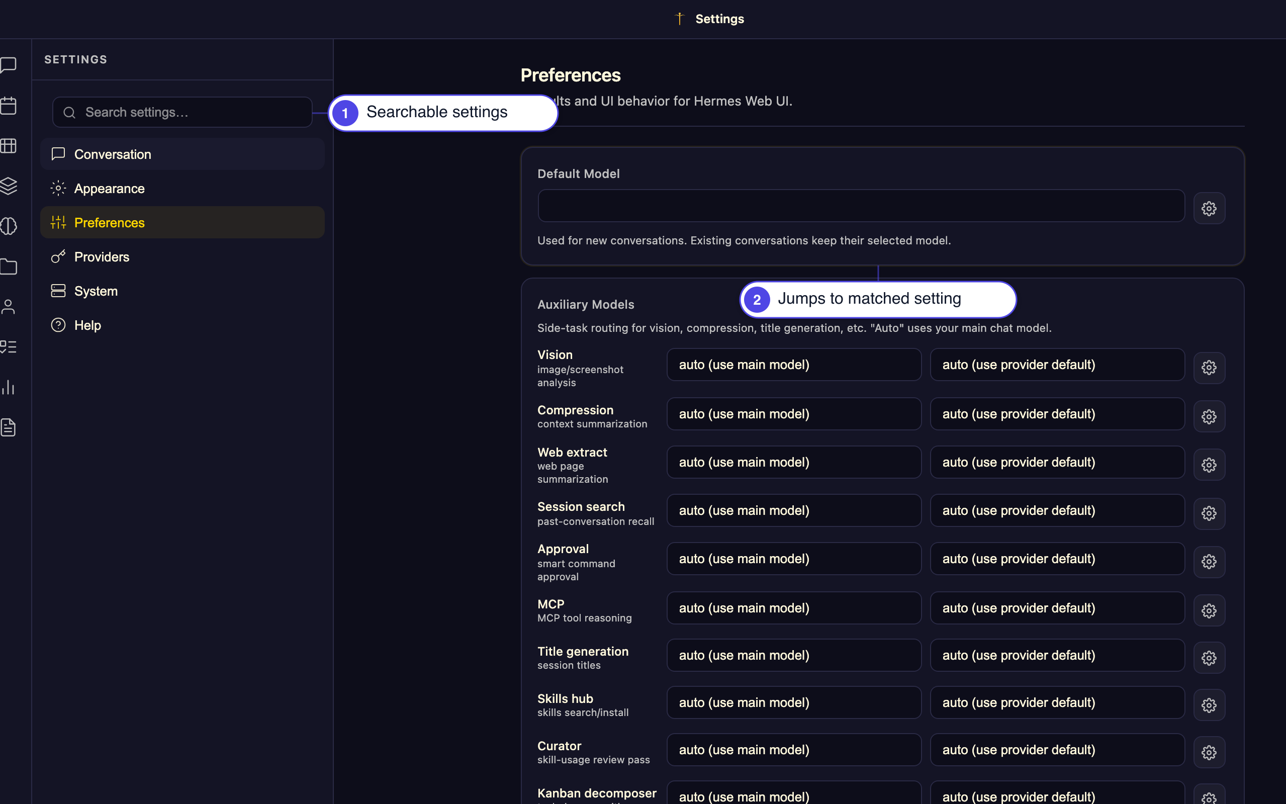Click the Kanban decomposer row label
1286x804 pixels.
597,793
